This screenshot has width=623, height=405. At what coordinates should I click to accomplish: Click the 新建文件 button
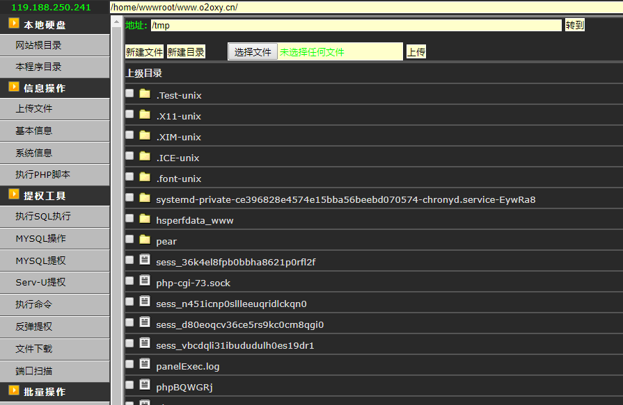pyautogui.click(x=144, y=51)
